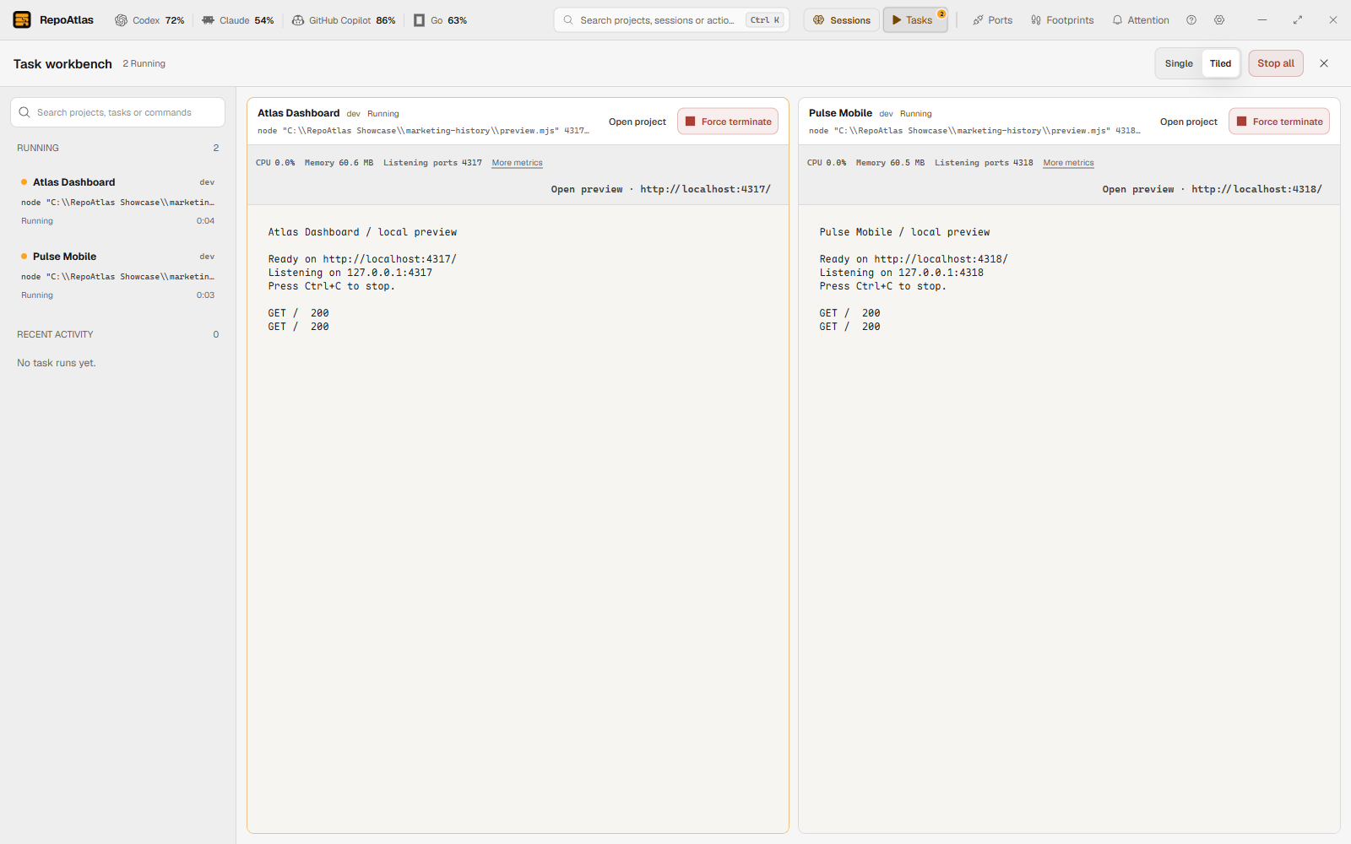
Task: Force terminate the Atlas Dashboard task
Action: coord(728,122)
